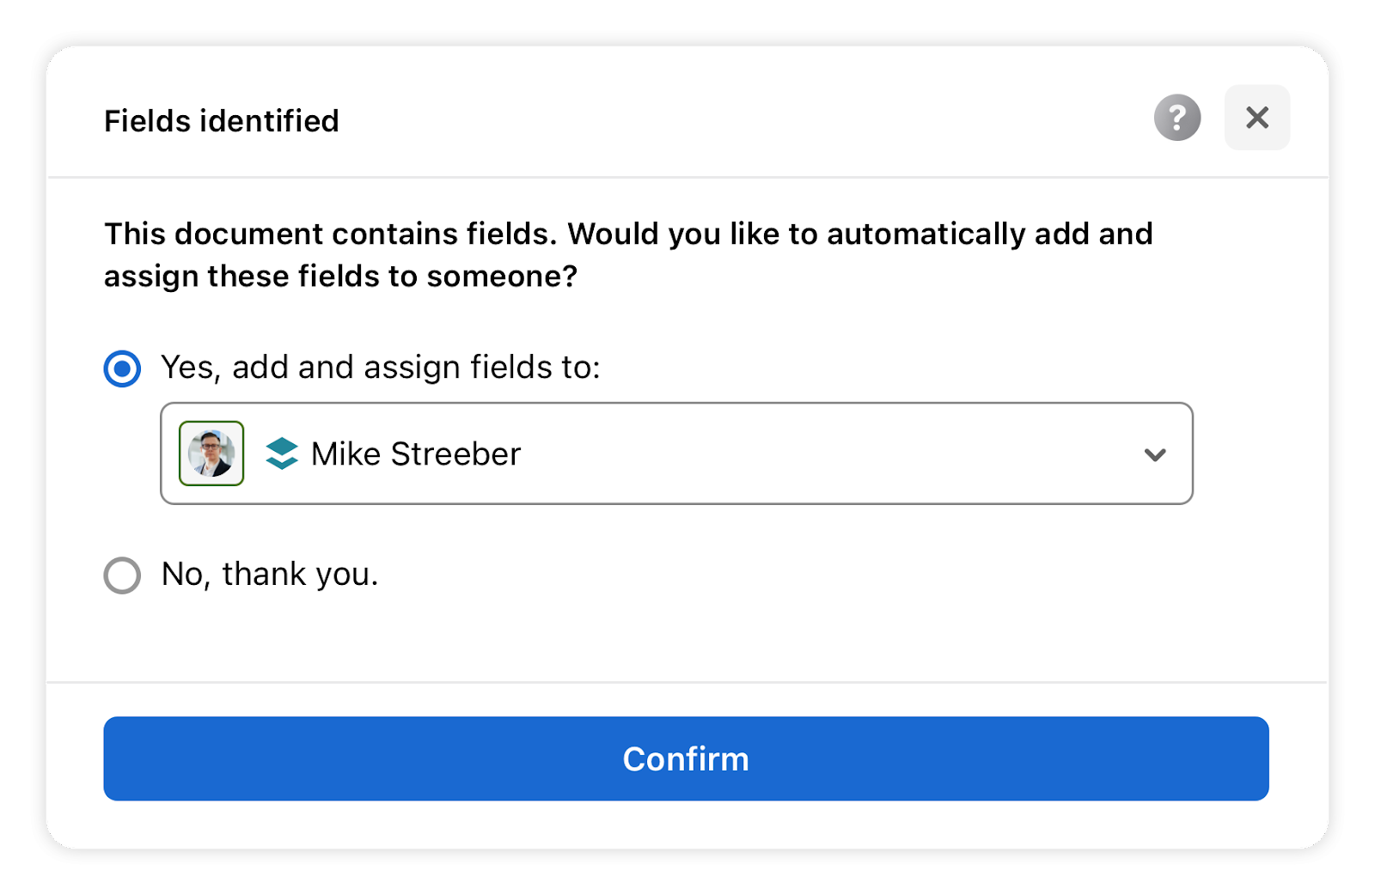Click the 'Fields identified' dialog title
Viewport: 1375px width, 895px height.
click(x=222, y=121)
